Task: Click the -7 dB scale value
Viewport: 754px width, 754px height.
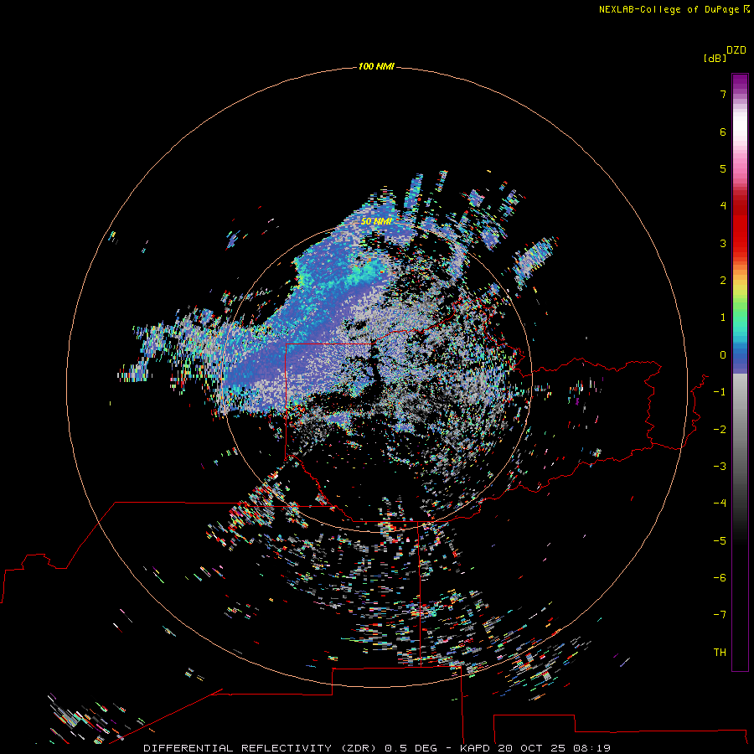Action: (720, 615)
